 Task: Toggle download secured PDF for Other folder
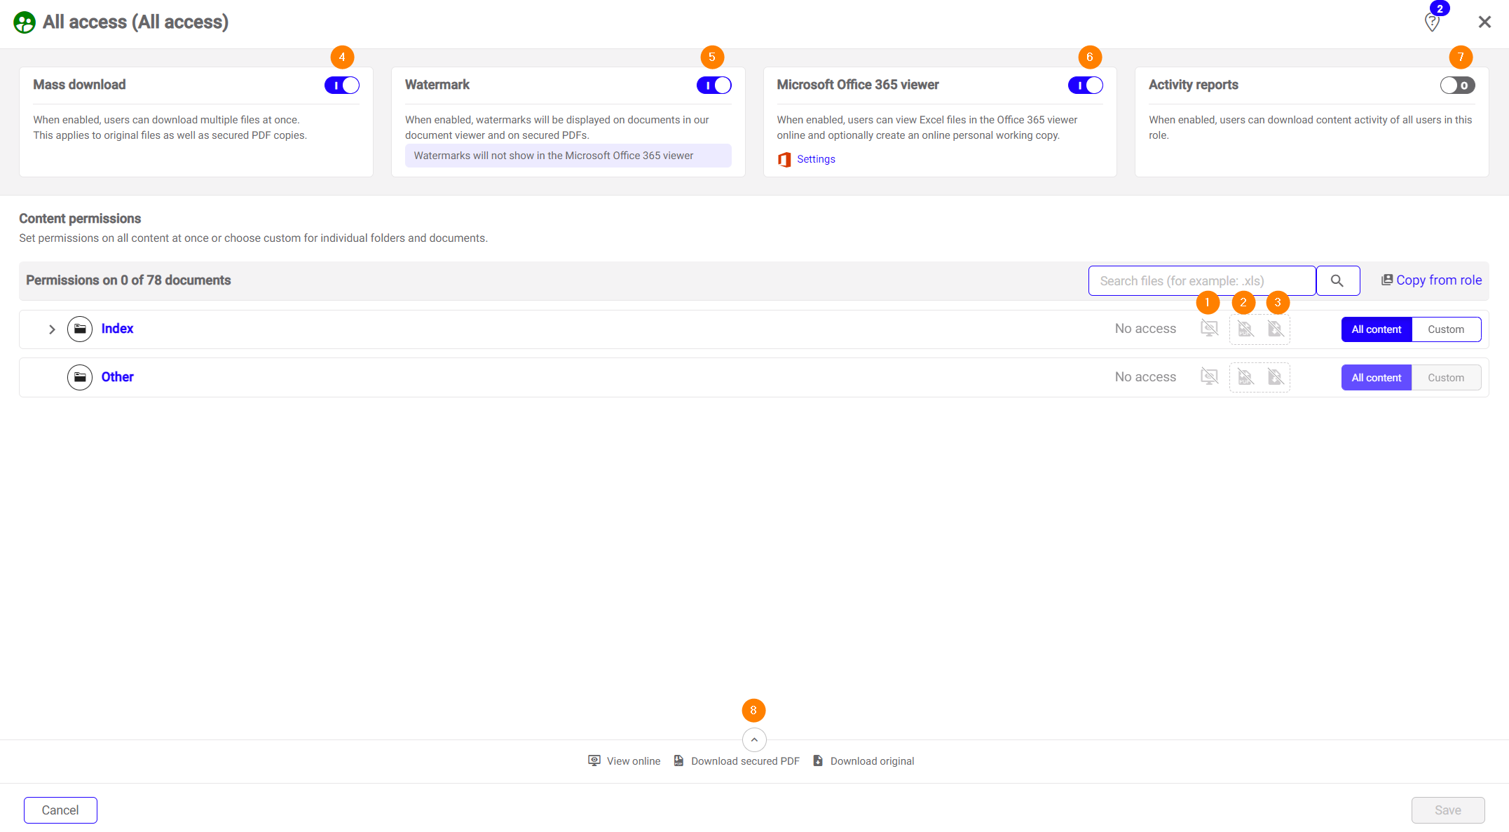point(1245,377)
